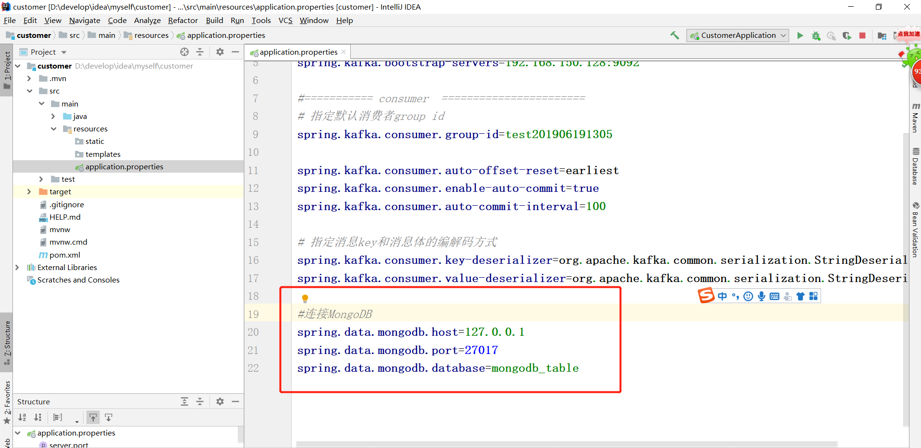
Task: Open Project Structure folder icon in toolbar
Action: pos(882,35)
